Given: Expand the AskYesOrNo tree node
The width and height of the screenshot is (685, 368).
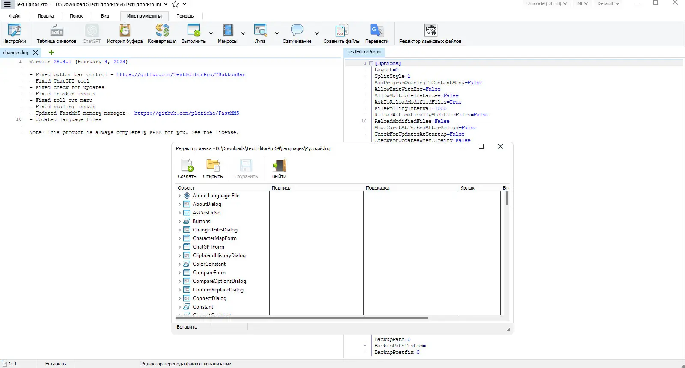Looking at the screenshot, I should coord(179,213).
